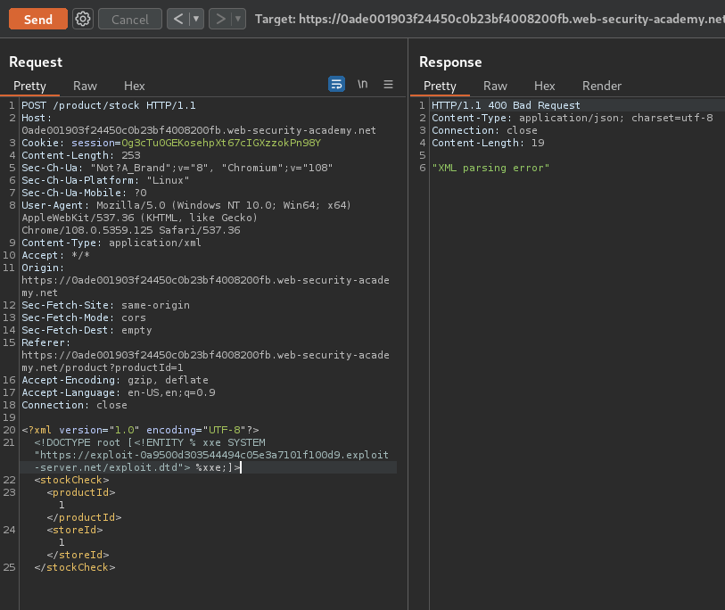Click the Sec-Ch-Ua-Mobile: ?0 header

[x=84, y=193]
